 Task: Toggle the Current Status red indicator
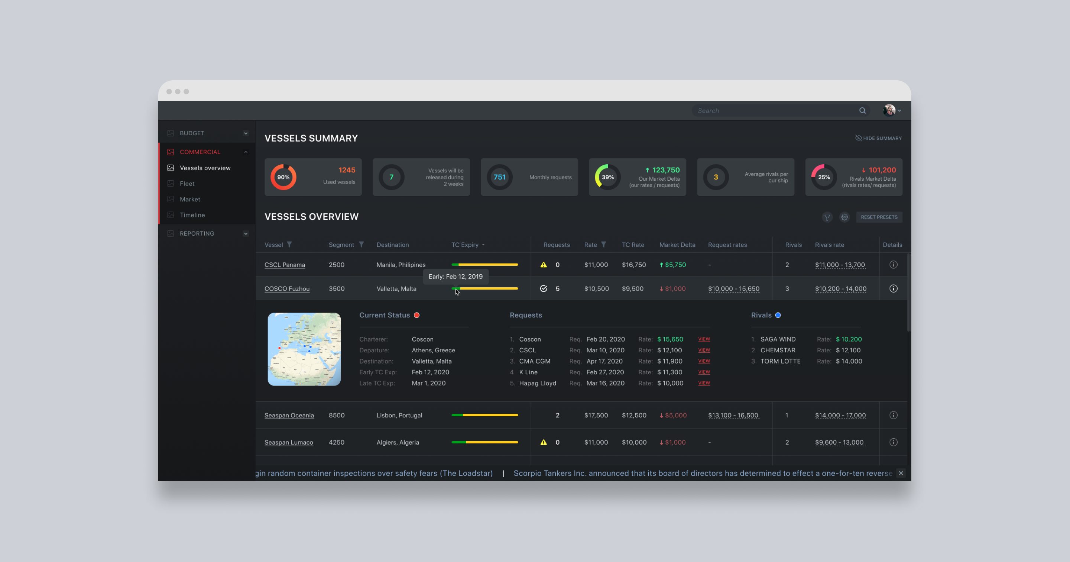click(x=417, y=315)
